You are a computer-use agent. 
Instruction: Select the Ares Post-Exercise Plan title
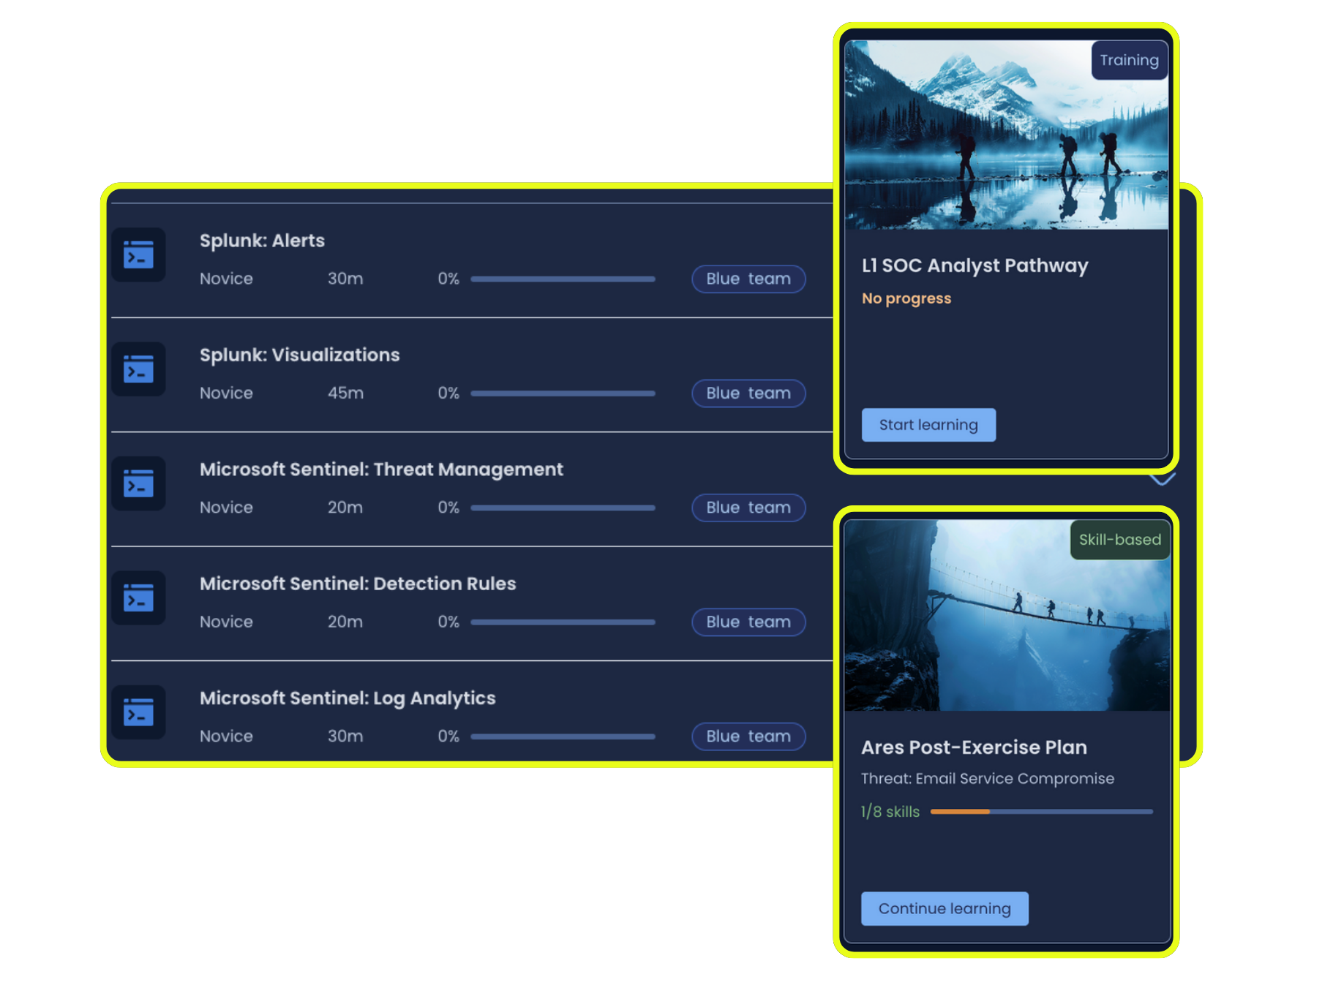pos(974,747)
